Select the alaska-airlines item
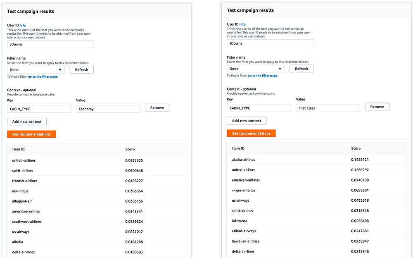Image resolution: width=413 pixels, height=260 pixels. click(x=243, y=160)
